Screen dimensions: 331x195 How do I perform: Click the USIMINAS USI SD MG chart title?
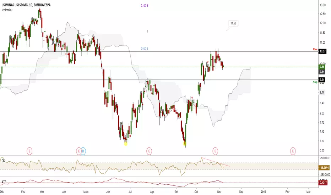26,5
